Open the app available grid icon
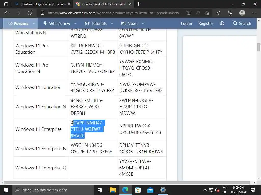The width and height of the screenshot is (261, 195). pos(189,13)
